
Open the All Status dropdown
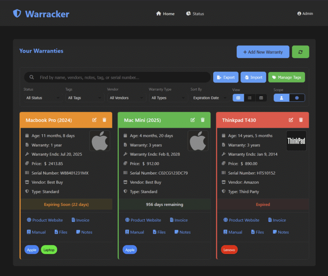point(43,98)
